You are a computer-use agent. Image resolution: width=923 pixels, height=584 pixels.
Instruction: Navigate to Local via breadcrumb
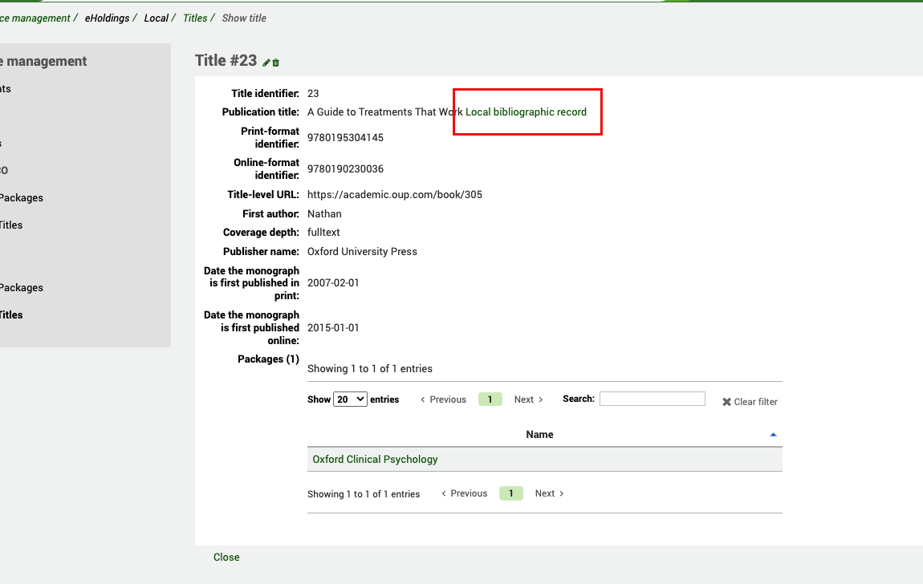pyautogui.click(x=156, y=18)
